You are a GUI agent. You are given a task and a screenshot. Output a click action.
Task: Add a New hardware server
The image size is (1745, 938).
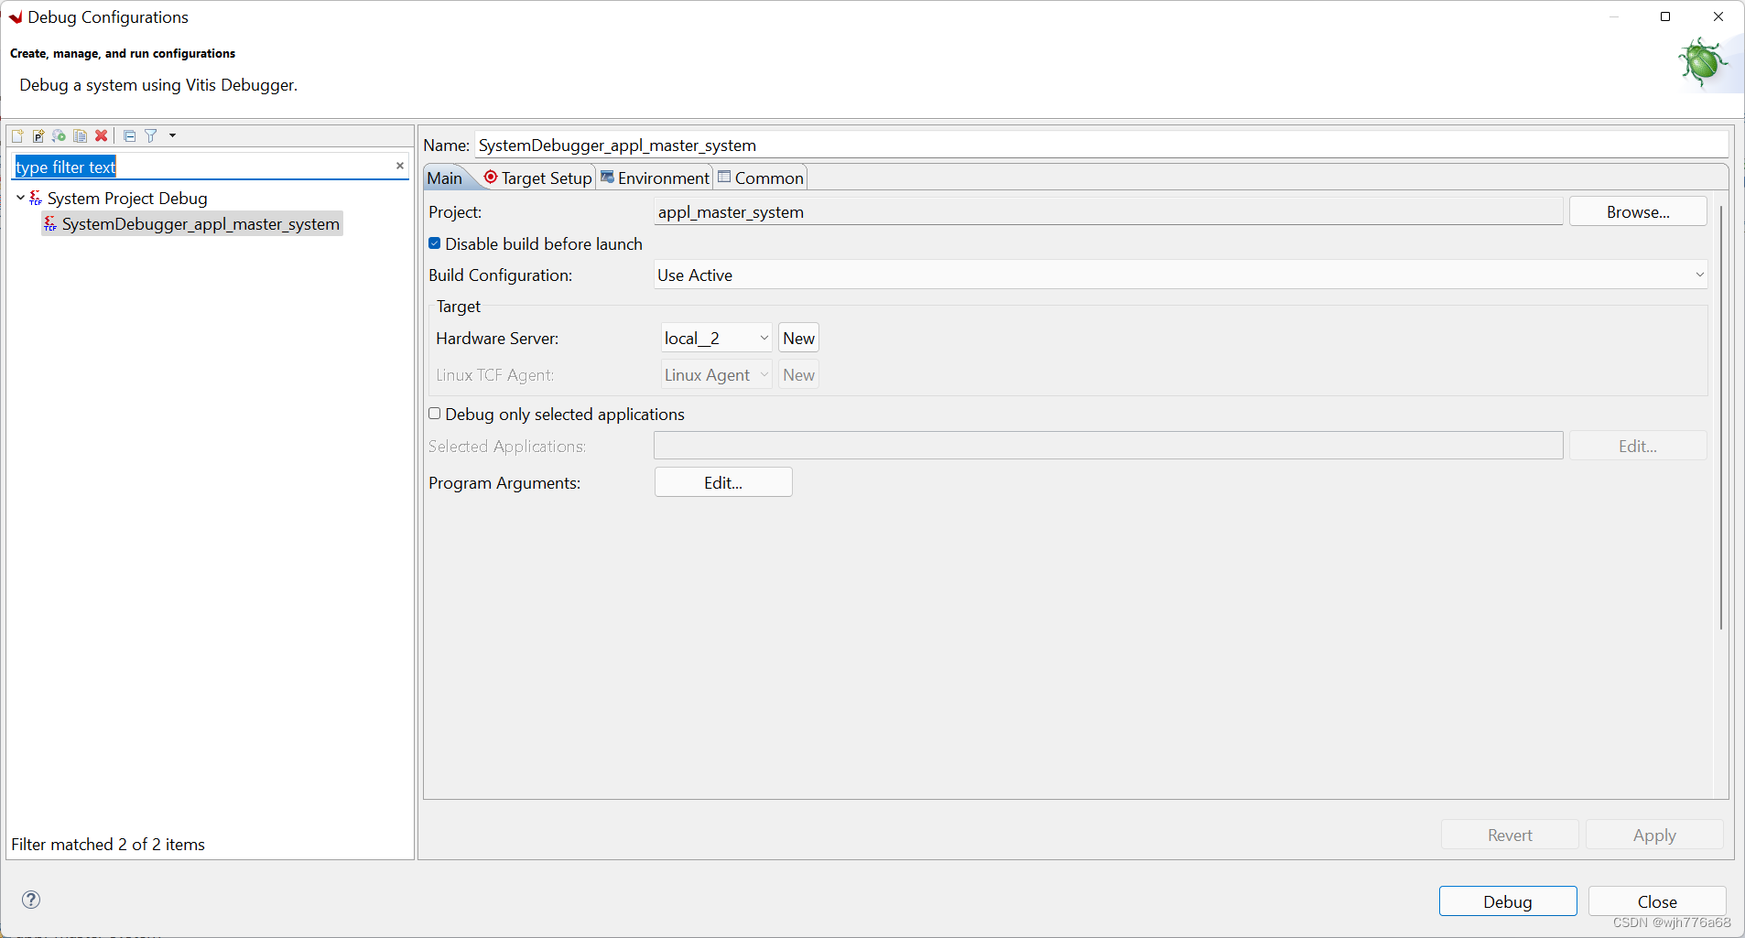[798, 338]
